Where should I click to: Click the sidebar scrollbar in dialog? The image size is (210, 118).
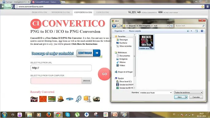coord(134,56)
